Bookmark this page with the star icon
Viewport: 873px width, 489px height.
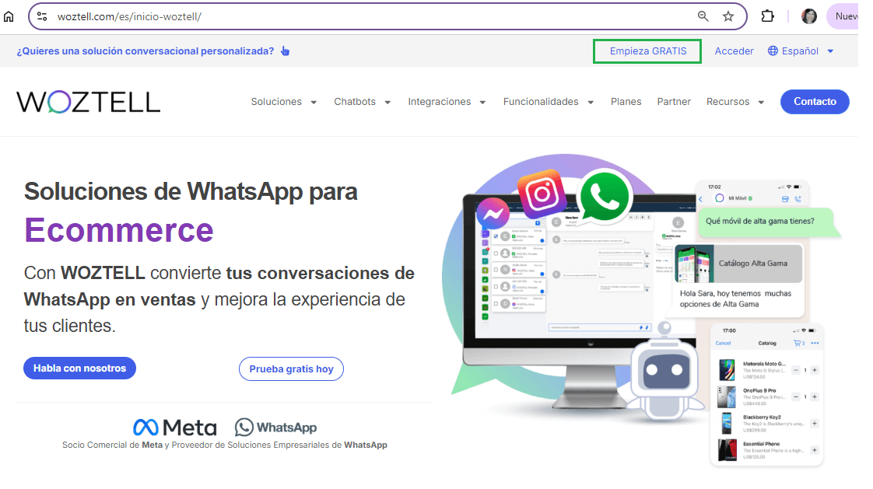click(x=728, y=16)
